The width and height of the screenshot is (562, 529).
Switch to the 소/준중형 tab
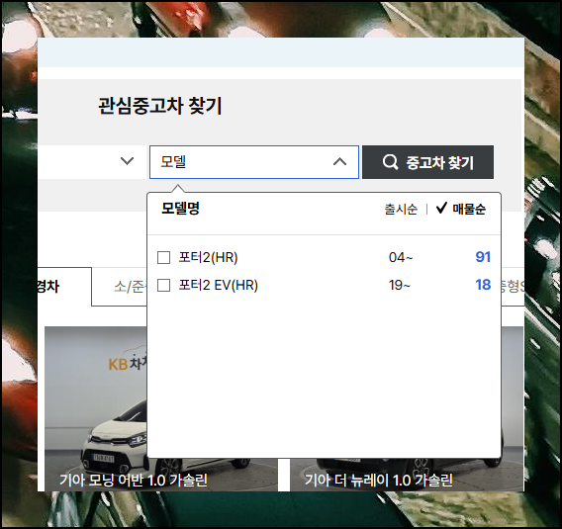120,287
